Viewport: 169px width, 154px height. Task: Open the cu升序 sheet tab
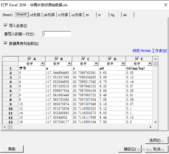pos(77,15)
